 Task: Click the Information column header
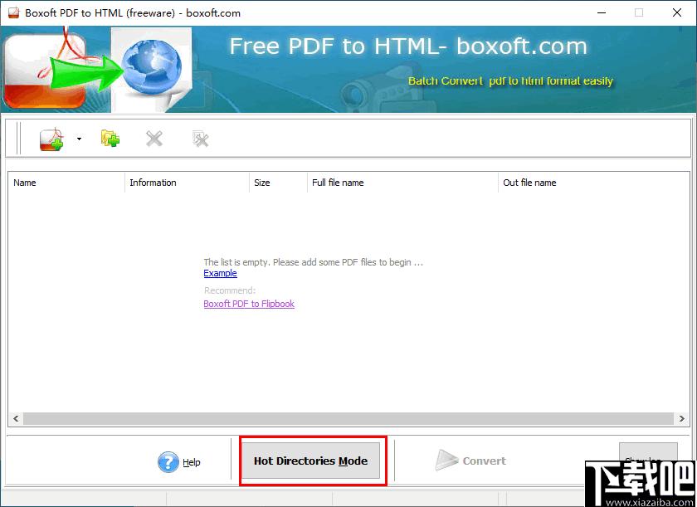click(187, 183)
